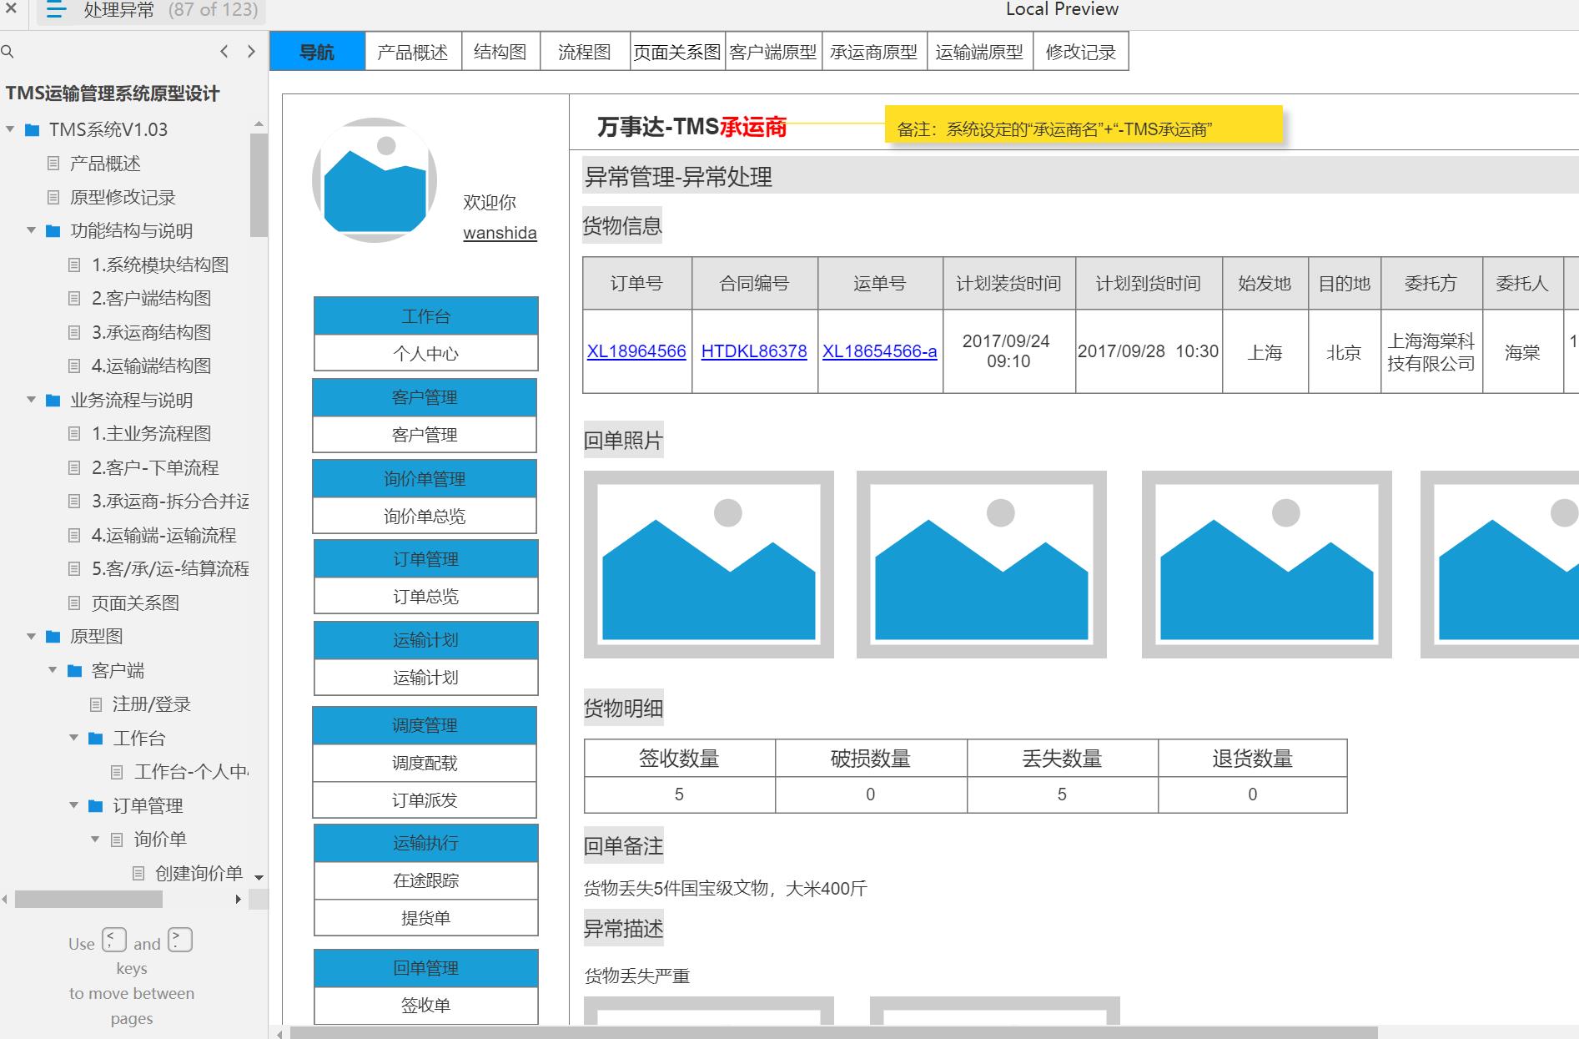The height and width of the screenshot is (1039, 1579).
Task: Open contract link HTDKL86378
Action: [754, 351]
